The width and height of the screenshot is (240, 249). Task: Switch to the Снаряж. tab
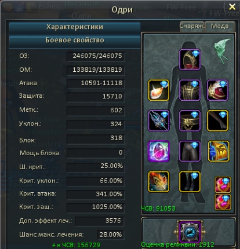coord(191,26)
